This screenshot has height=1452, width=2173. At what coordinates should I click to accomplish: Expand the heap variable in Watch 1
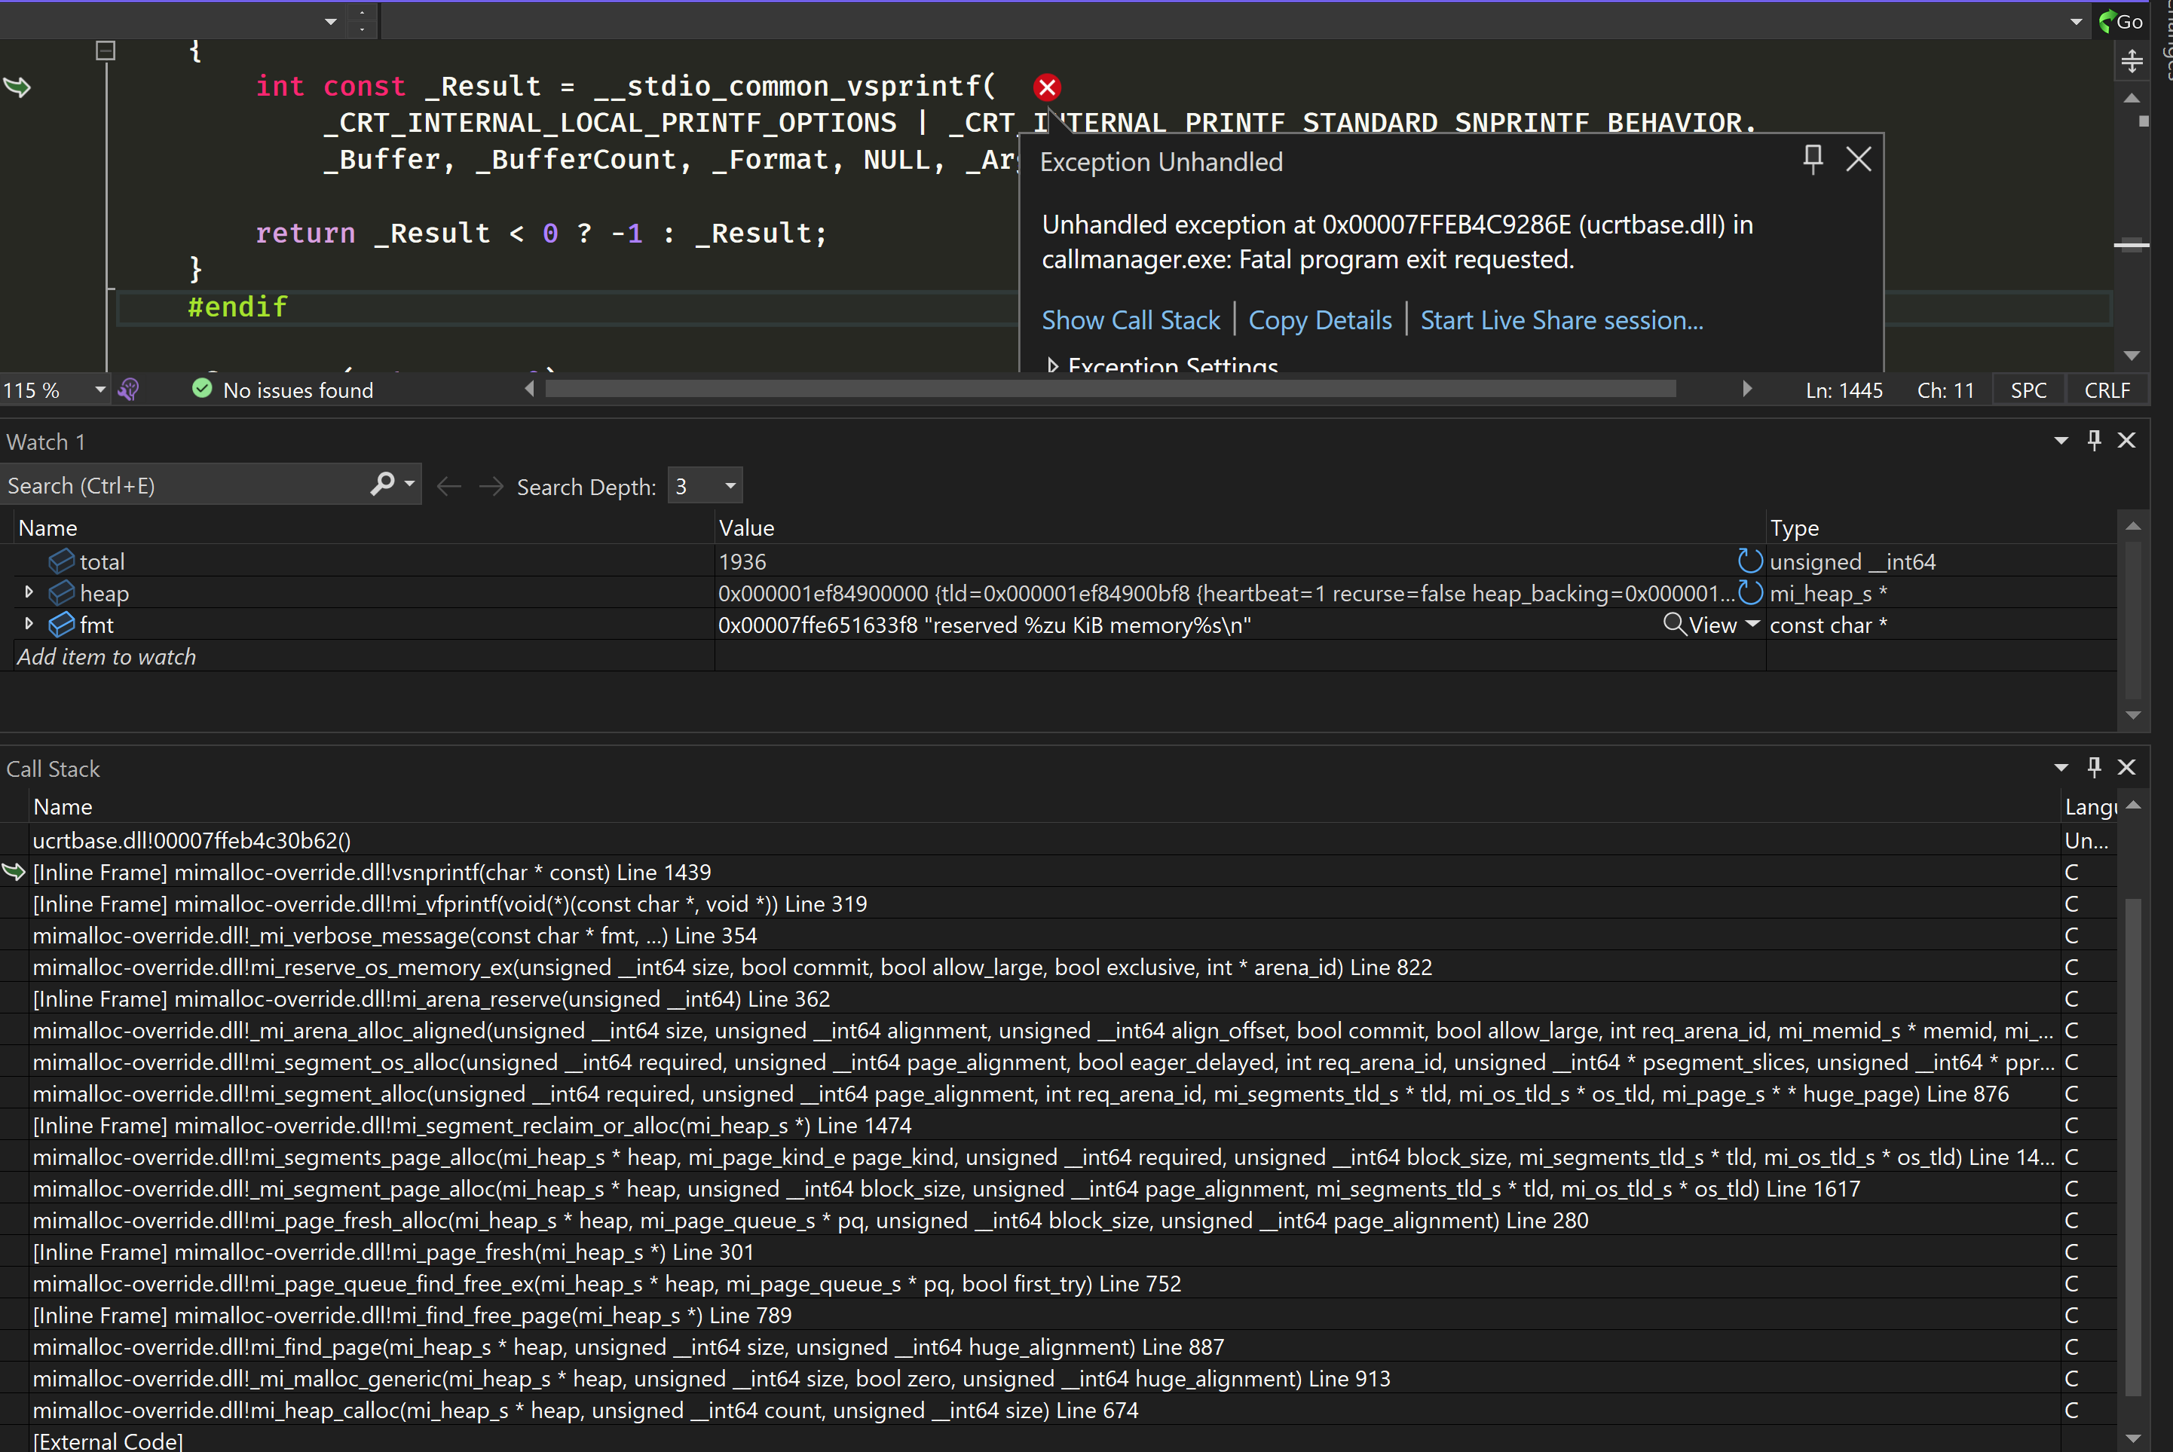coord(29,593)
